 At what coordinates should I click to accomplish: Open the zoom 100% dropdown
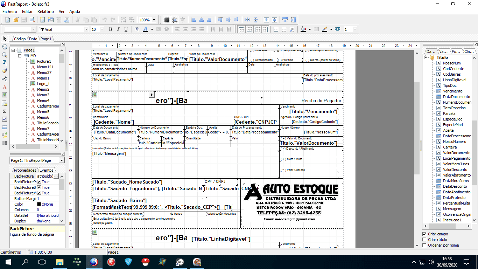(154, 20)
